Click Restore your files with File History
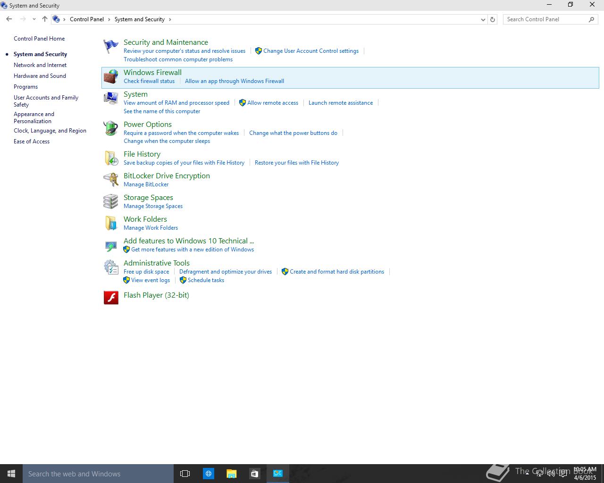This screenshot has width=604, height=483. (297, 163)
